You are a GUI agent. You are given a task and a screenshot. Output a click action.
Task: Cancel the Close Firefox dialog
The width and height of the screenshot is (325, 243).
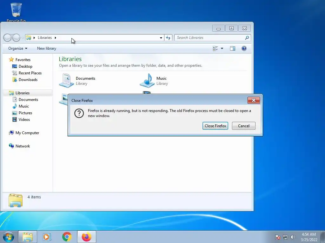pyautogui.click(x=243, y=126)
